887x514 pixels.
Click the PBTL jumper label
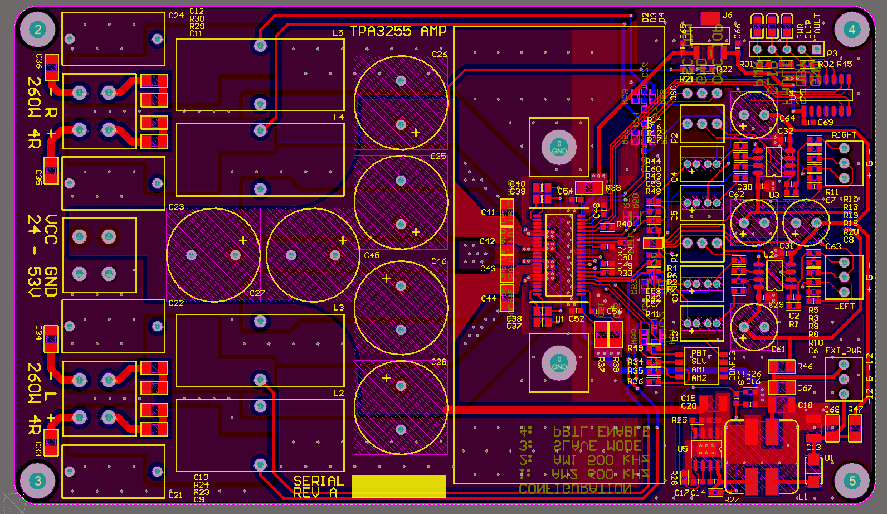[700, 353]
